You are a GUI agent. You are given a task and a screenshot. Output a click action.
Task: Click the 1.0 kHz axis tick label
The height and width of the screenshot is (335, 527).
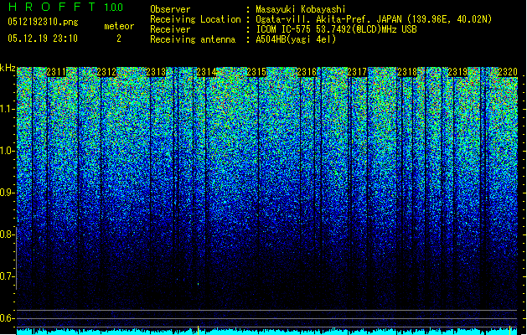(x=8, y=151)
